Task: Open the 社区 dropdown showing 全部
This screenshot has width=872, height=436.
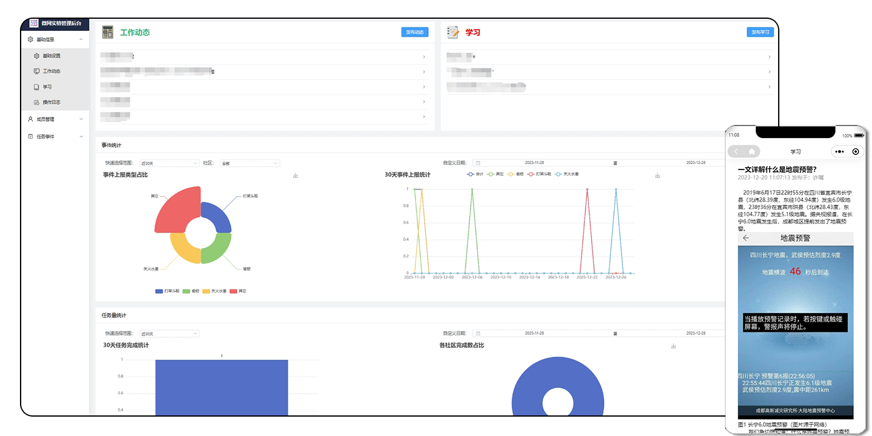Action: tap(249, 163)
